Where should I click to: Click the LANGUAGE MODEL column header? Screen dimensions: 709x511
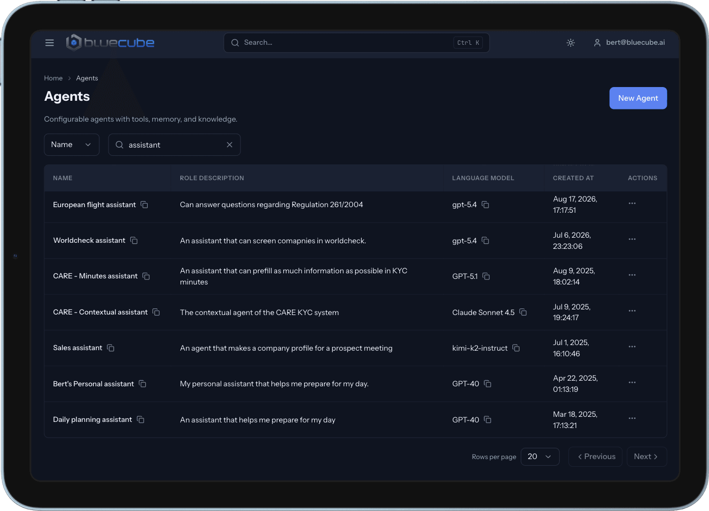click(483, 178)
